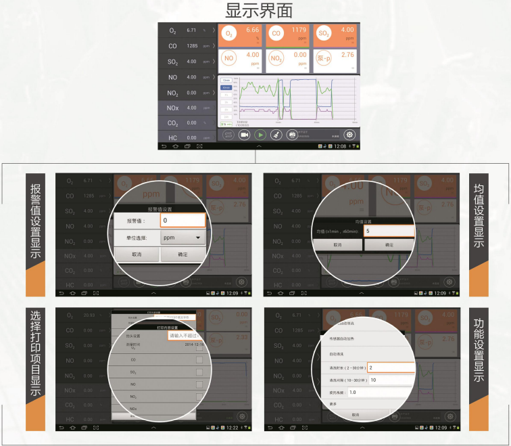Click 取消 in the 均值设置 dialog
511x446 pixels.
(337, 245)
